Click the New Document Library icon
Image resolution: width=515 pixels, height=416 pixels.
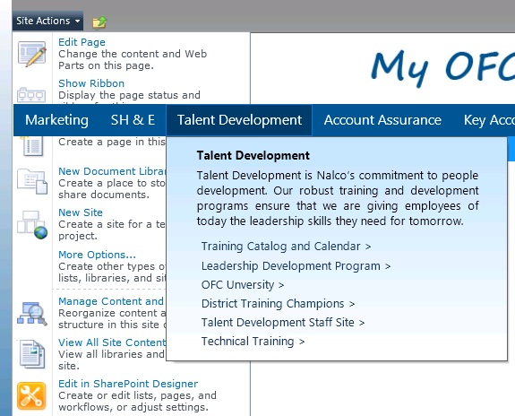click(32, 181)
